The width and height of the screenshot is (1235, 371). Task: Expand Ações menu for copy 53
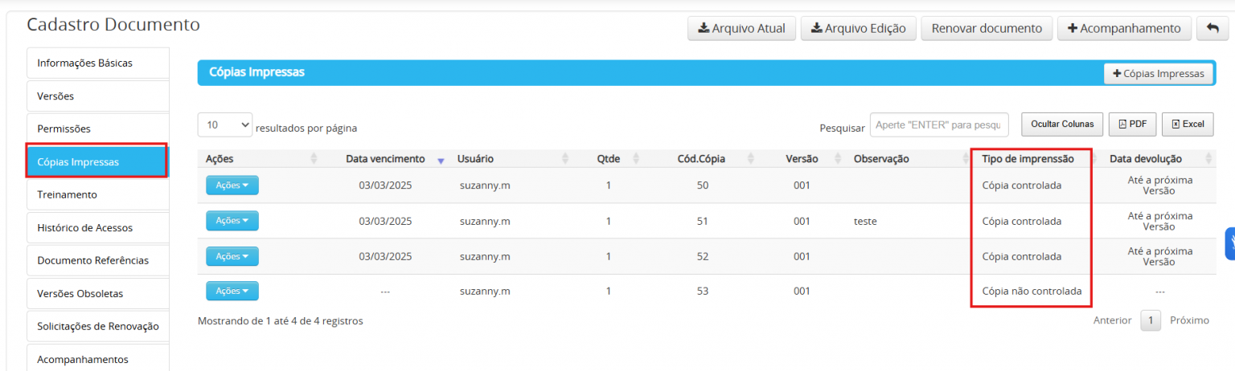[232, 291]
